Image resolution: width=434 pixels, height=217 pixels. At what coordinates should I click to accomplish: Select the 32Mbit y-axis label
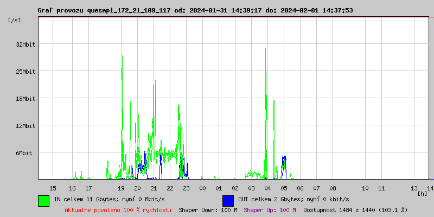[x=25, y=44]
